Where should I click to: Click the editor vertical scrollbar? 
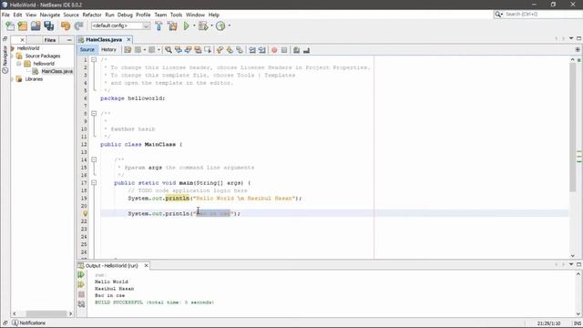[573, 127]
